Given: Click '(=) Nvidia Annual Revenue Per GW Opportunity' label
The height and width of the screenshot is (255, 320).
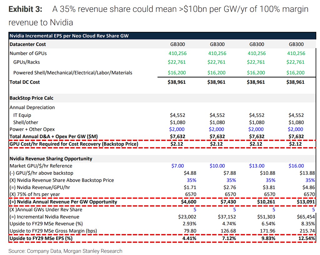Looking at the screenshot, I should [63, 202].
